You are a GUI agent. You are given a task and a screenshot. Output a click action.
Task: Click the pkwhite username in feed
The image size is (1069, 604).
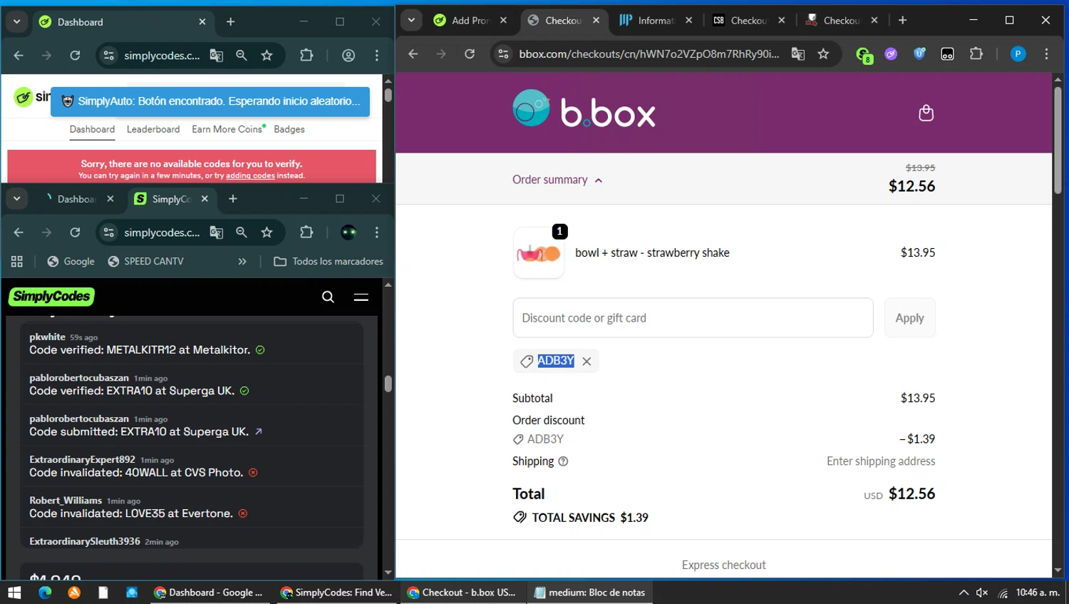coord(47,337)
